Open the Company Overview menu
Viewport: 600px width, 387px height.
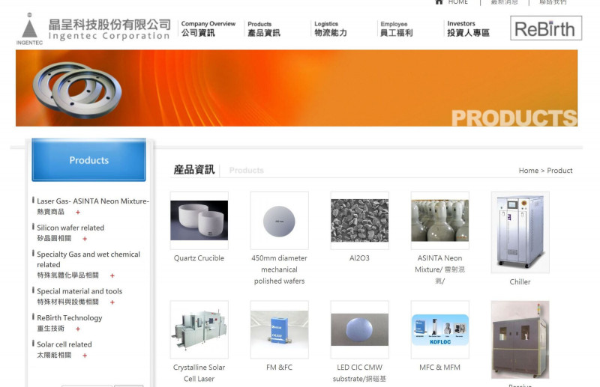pos(208,28)
